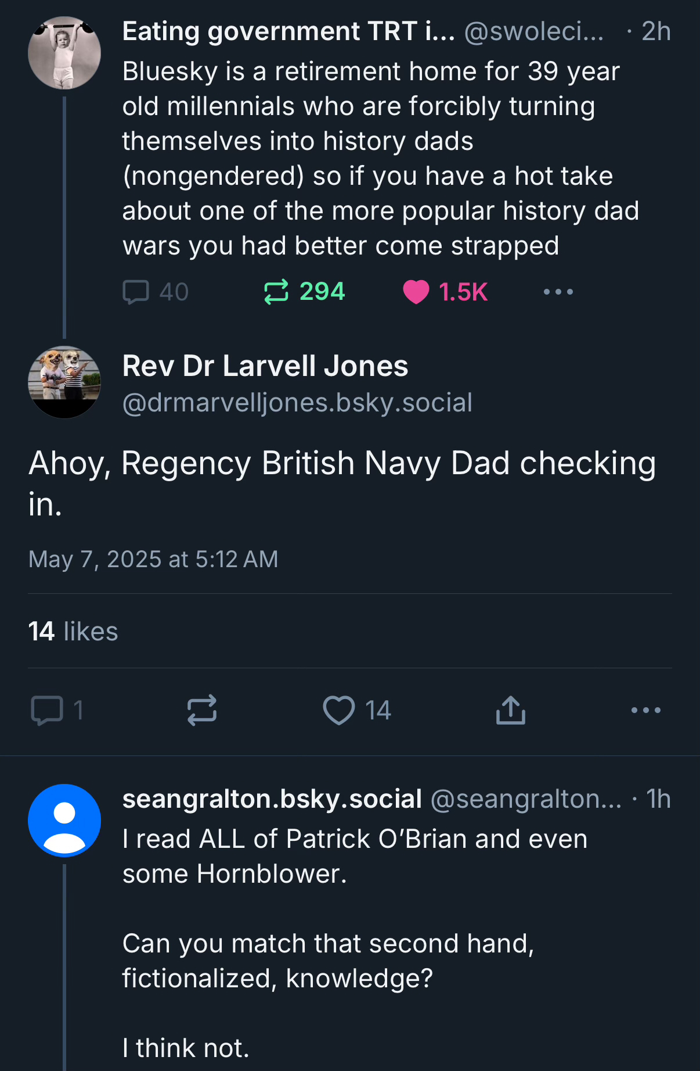Open the reply icon on Rev Dr Larvell Jones's post

(x=47, y=710)
